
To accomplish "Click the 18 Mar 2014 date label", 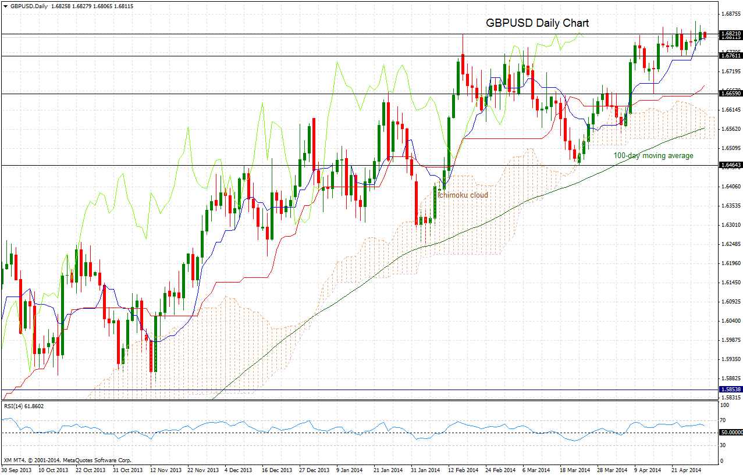I will click(575, 469).
